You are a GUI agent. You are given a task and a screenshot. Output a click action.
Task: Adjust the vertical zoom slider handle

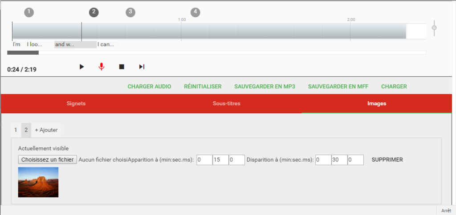click(434, 28)
